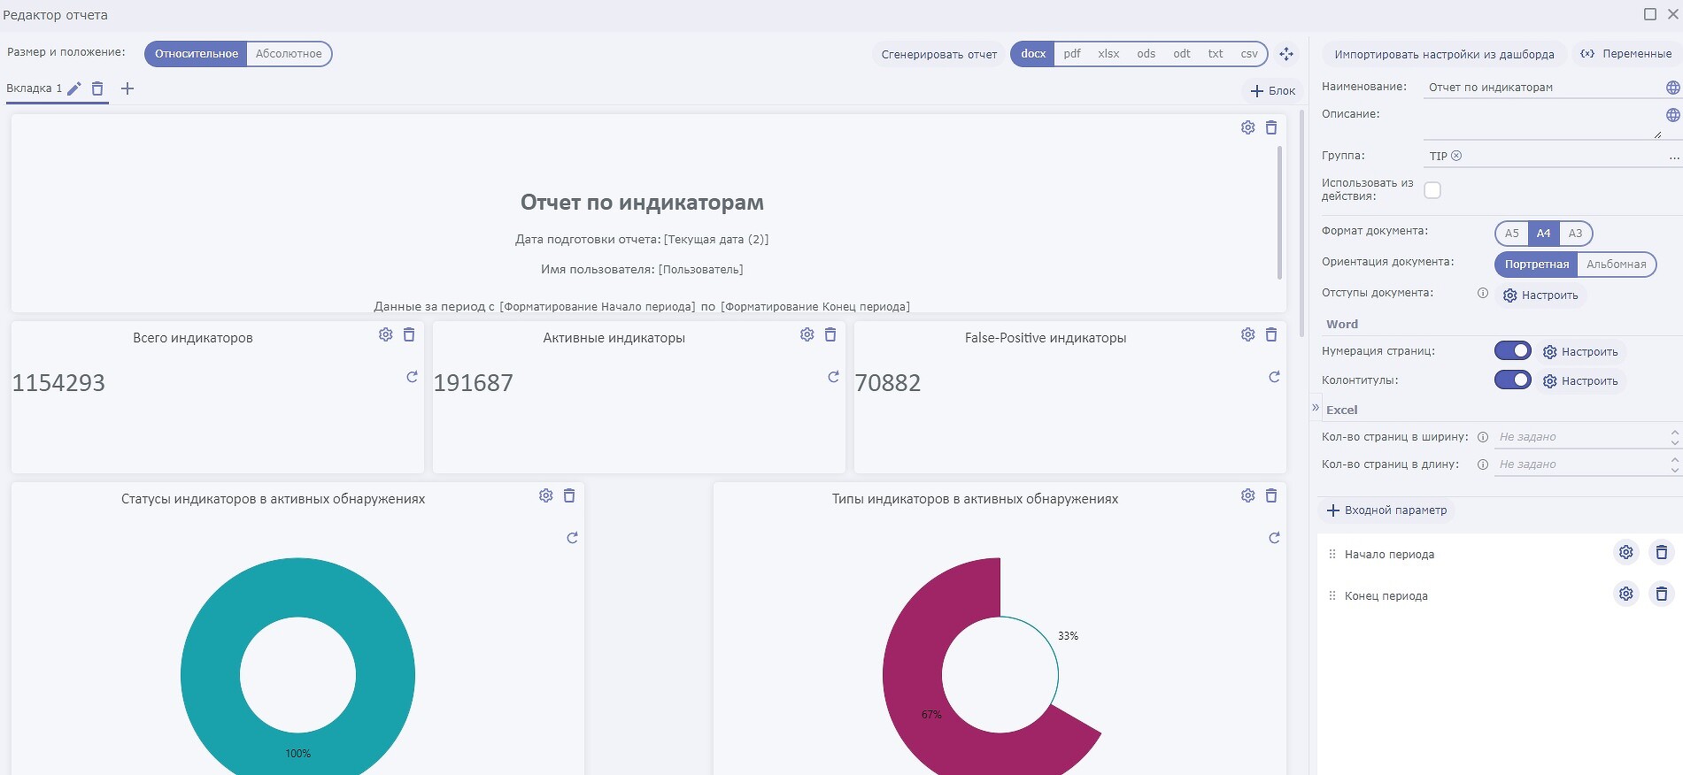This screenshot has width=1683, height=775.
Task: Click Импортировать настройки из дашборда
Action: [1444, 54]
